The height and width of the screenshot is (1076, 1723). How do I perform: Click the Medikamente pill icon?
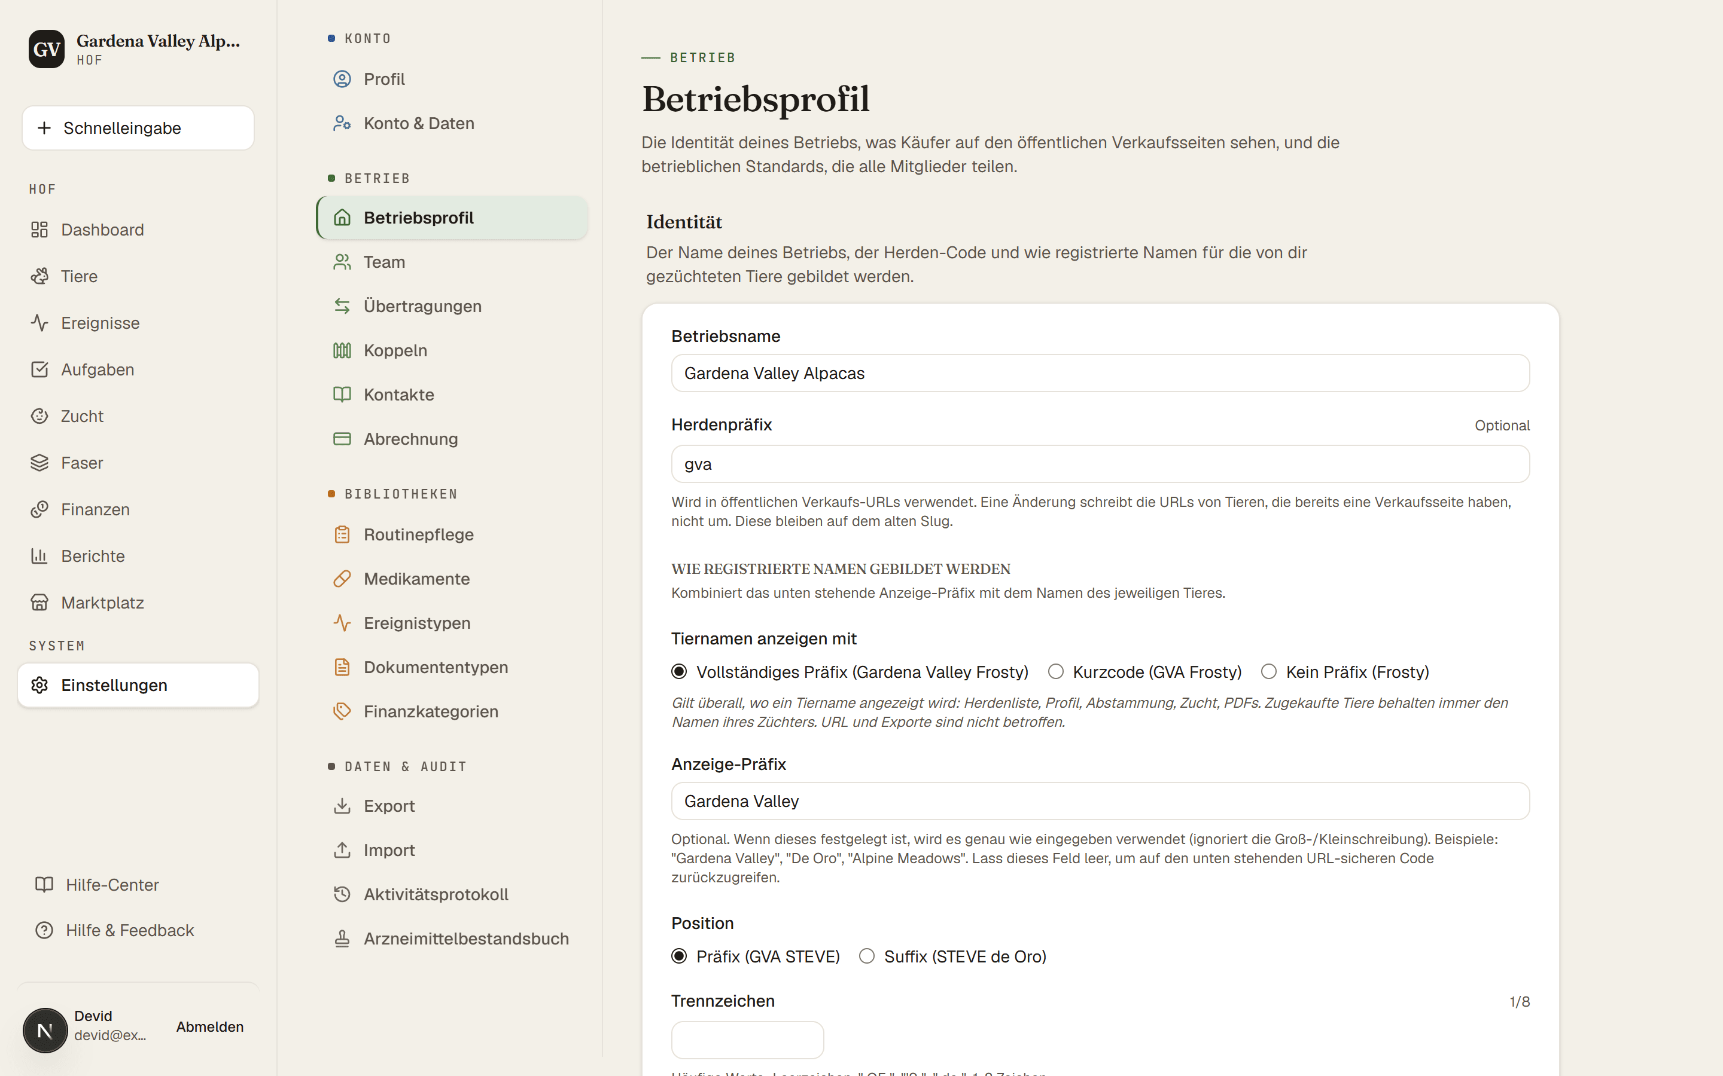tap(342, 579)
